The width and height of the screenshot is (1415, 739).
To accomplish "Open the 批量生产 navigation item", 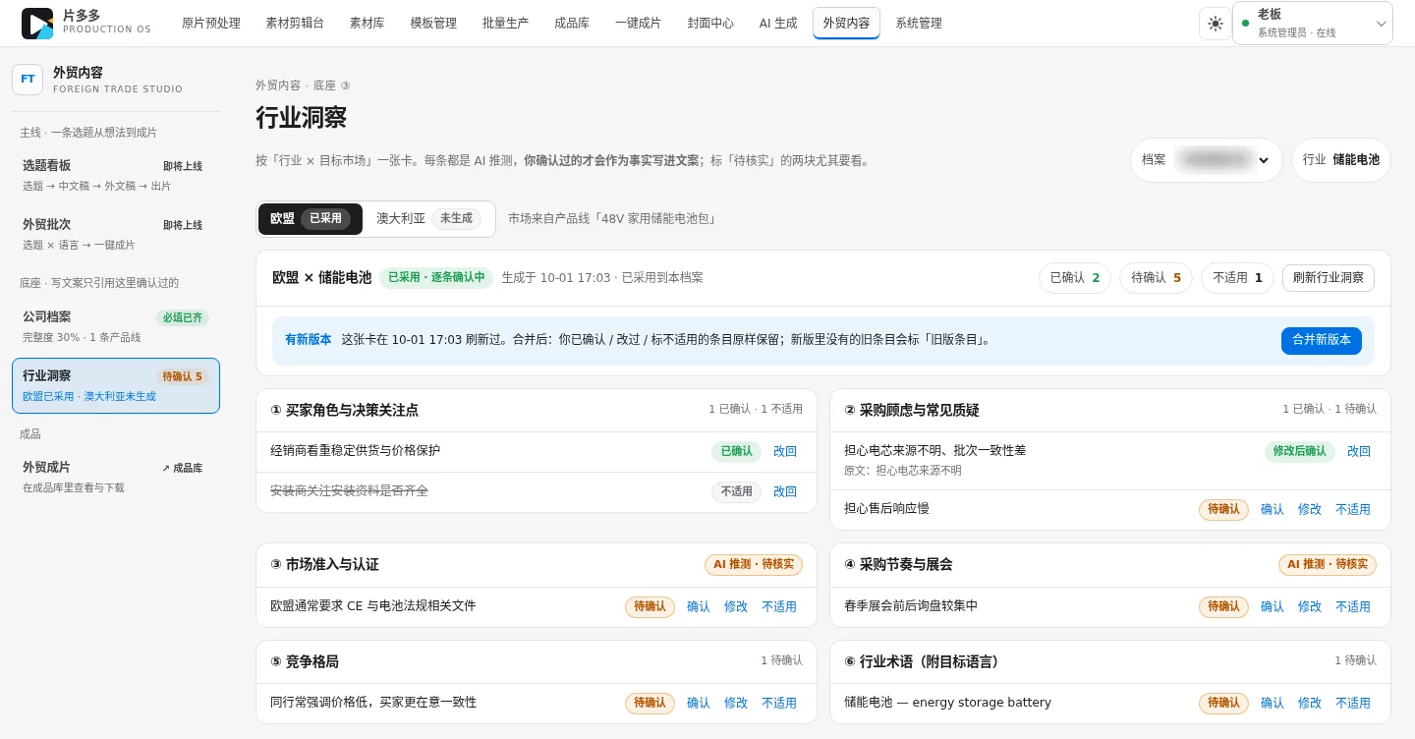I will click(505, 24).
